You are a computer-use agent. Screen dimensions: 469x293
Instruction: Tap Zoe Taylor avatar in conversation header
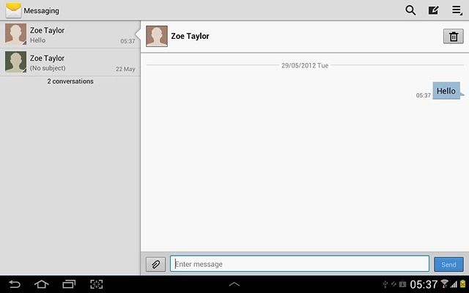tap(157, 36)
